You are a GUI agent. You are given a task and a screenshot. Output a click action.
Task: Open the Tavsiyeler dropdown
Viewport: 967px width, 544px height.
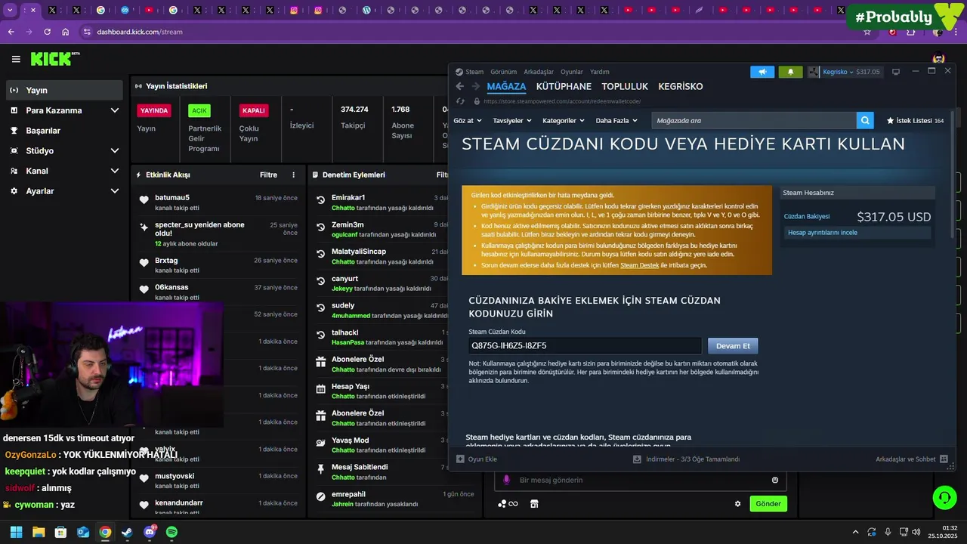(x=512, y=120)
